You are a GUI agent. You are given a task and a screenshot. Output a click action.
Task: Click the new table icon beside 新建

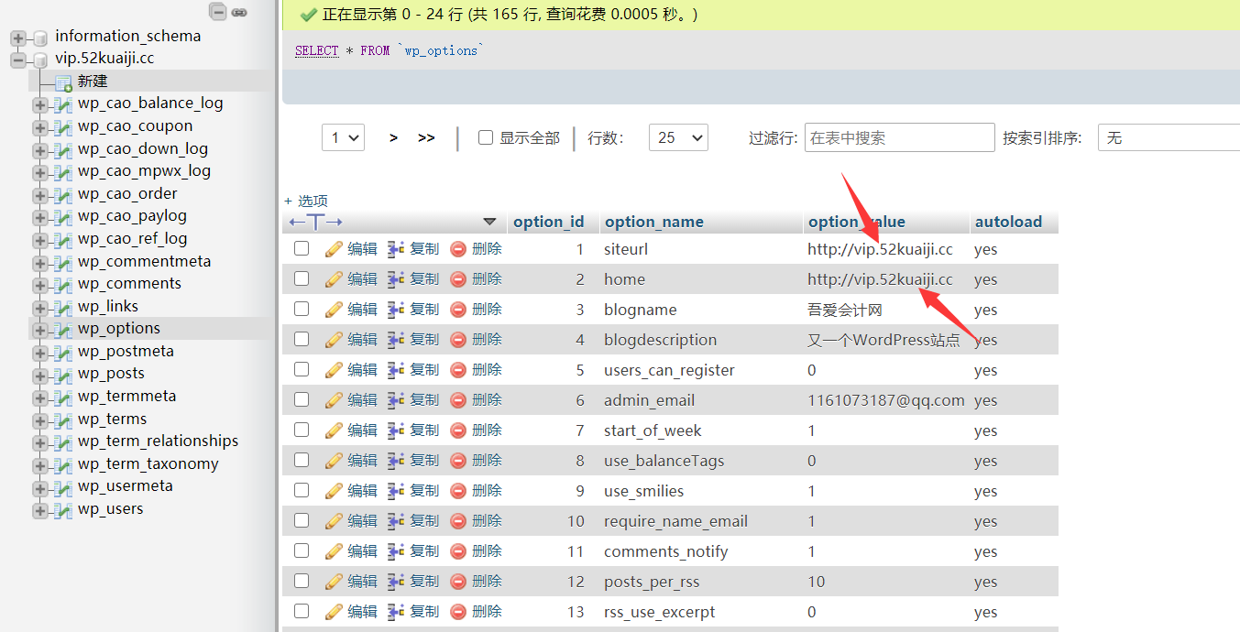tap(62, 82)
